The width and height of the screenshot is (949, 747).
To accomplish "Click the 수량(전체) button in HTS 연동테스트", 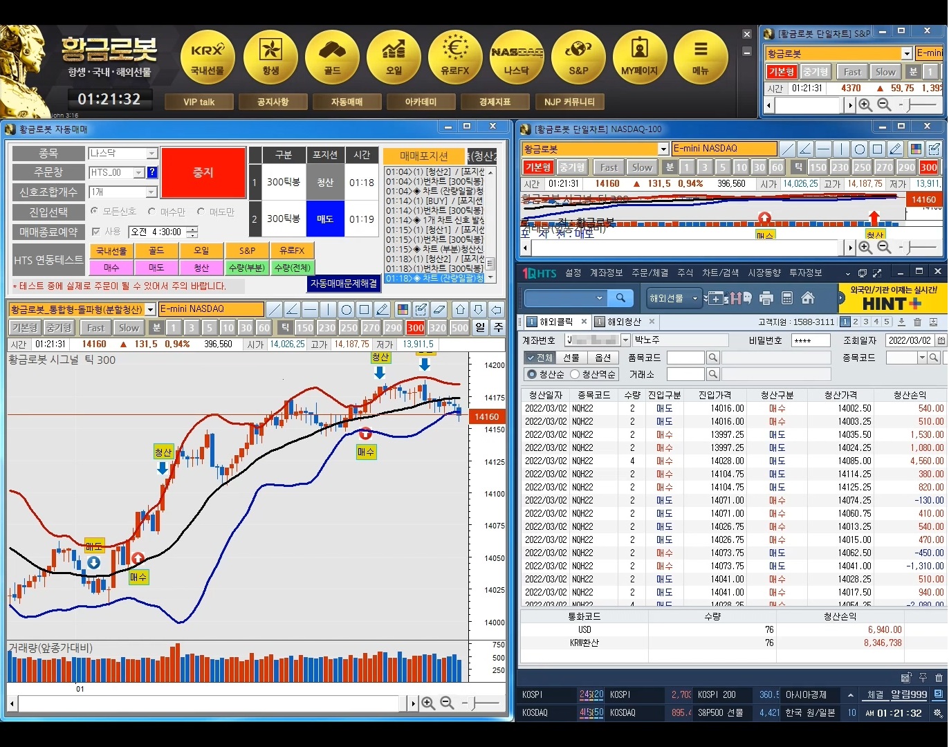I will tap(293, 268).
